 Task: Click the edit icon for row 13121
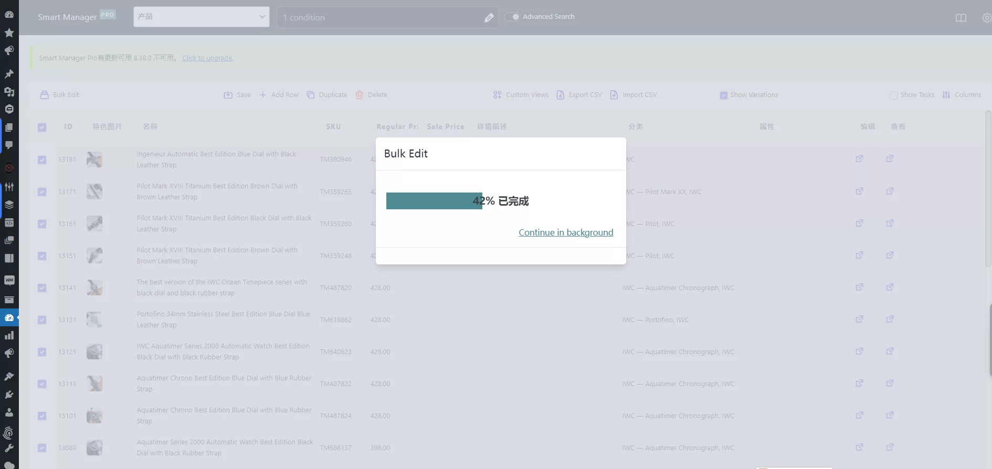[x=859, y=351]
